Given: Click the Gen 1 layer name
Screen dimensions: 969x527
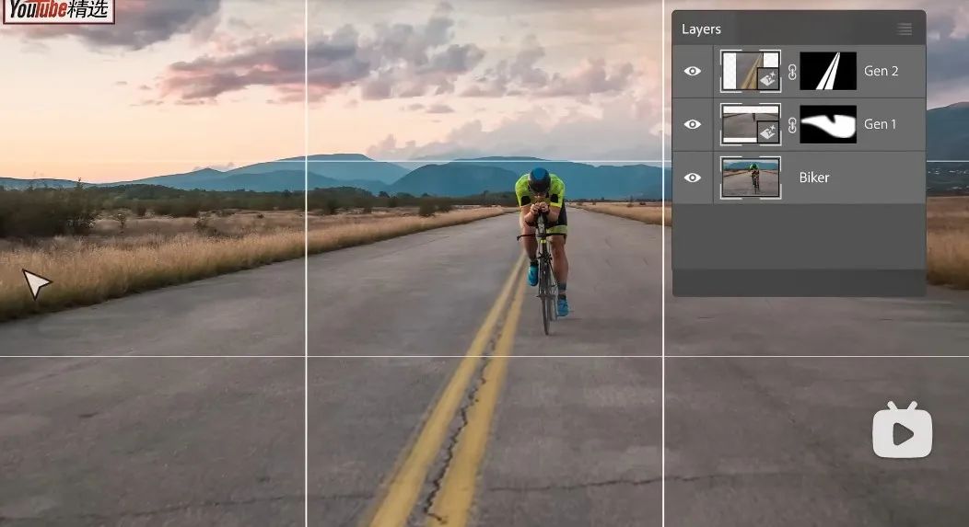Looking at the screenshot, I should tap(880, 124).
